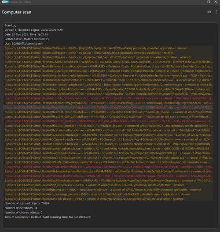Open the help question mark icon
Viewport: 220px width, 232px height.
216,12
